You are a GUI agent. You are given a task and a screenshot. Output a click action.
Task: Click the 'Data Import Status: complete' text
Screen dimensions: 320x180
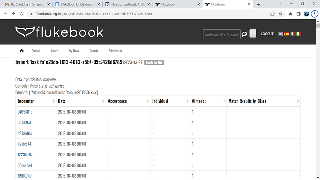click(36, 79)
